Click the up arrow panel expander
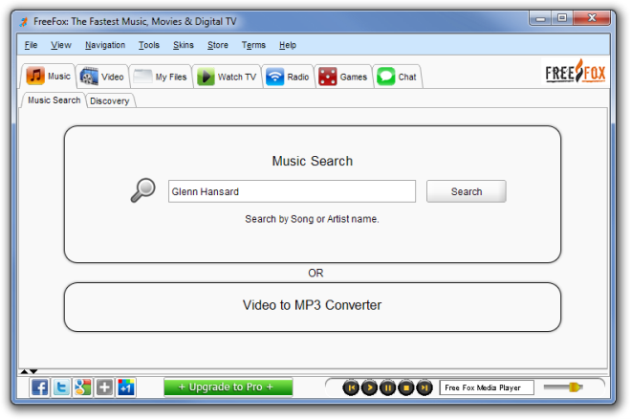The height and width of the screenshot is (420, 631). click(x=25, y=371)
